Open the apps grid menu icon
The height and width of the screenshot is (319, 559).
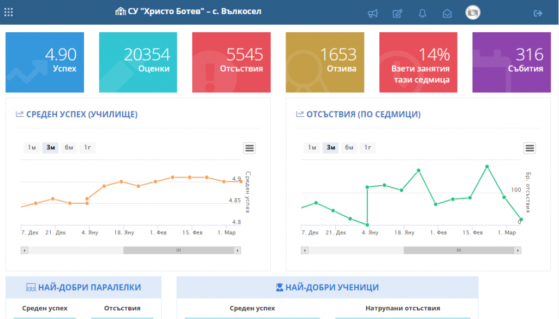tap(9, 13)
